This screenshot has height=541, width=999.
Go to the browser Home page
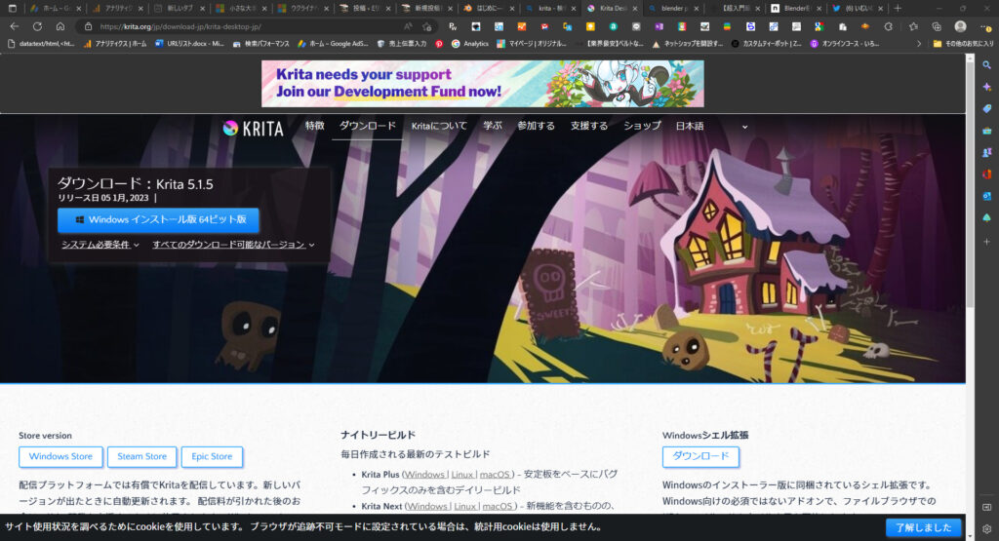point(60,26)
